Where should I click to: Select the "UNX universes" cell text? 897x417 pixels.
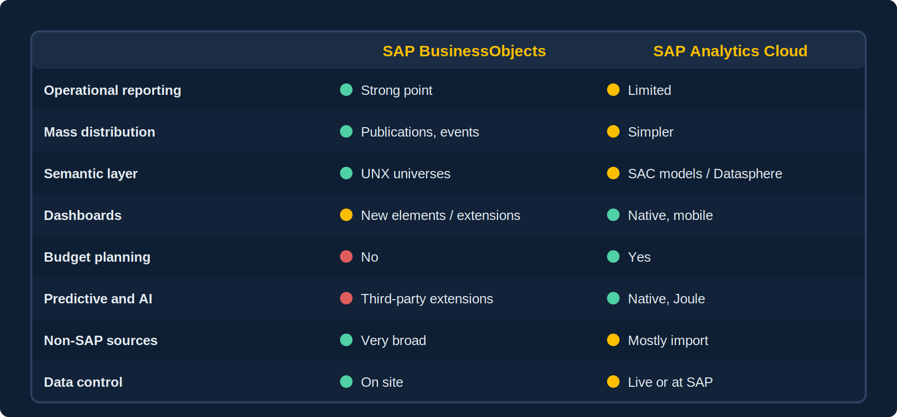click(406, 174)
